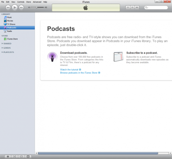Viewport: 172px width, 159px height.
Task: Select Podcasts in the sidebar
Action: [17, 27]
